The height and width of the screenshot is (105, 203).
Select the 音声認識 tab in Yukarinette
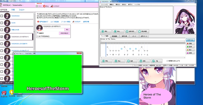click(x=4, y=10)
